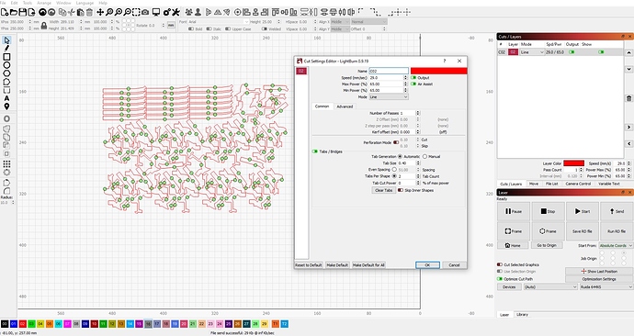Click the New file icon
The height and width of the screenshot is (336, 634).
[x=5, y=12]
